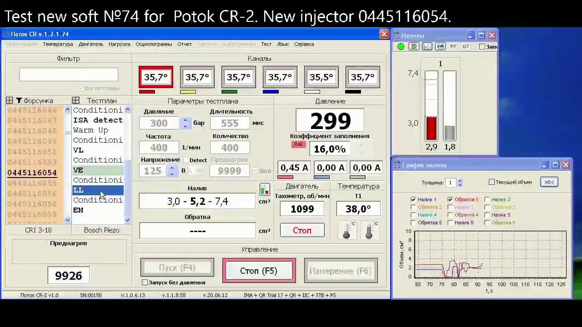Click the list-view icon in Наливы toolbar
582x327 pixels.
point(414,46)
